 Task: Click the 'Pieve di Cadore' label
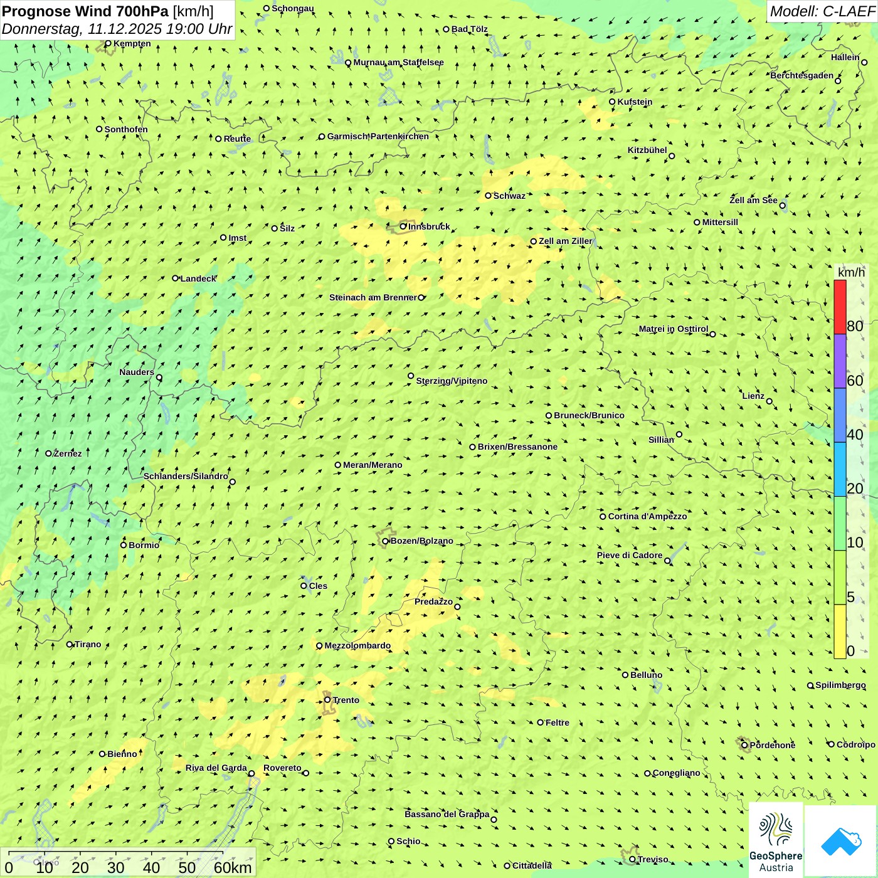[x=630, y=555]
